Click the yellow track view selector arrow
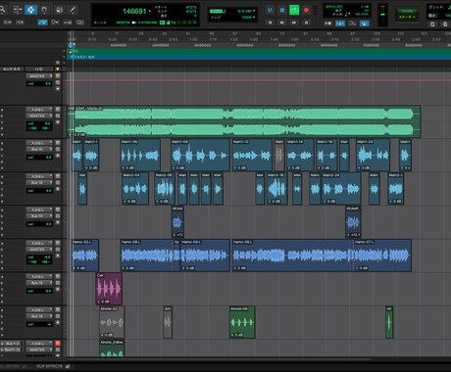 click(x=58, y=69)
